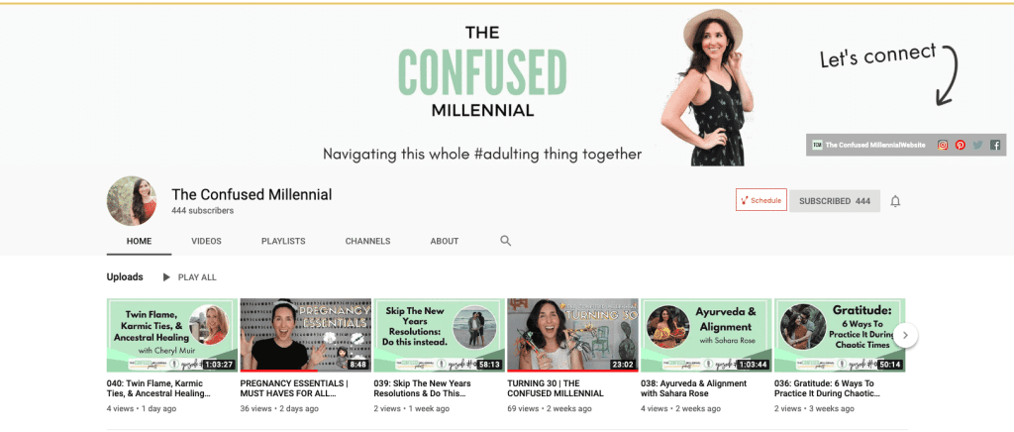Click the notification bell icon
Screen dimensions: 1014x432
895,201
